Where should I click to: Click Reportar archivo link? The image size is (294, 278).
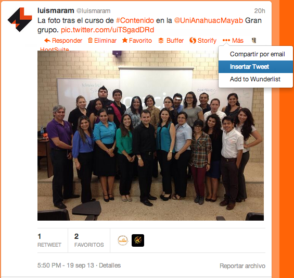[242, 266]
